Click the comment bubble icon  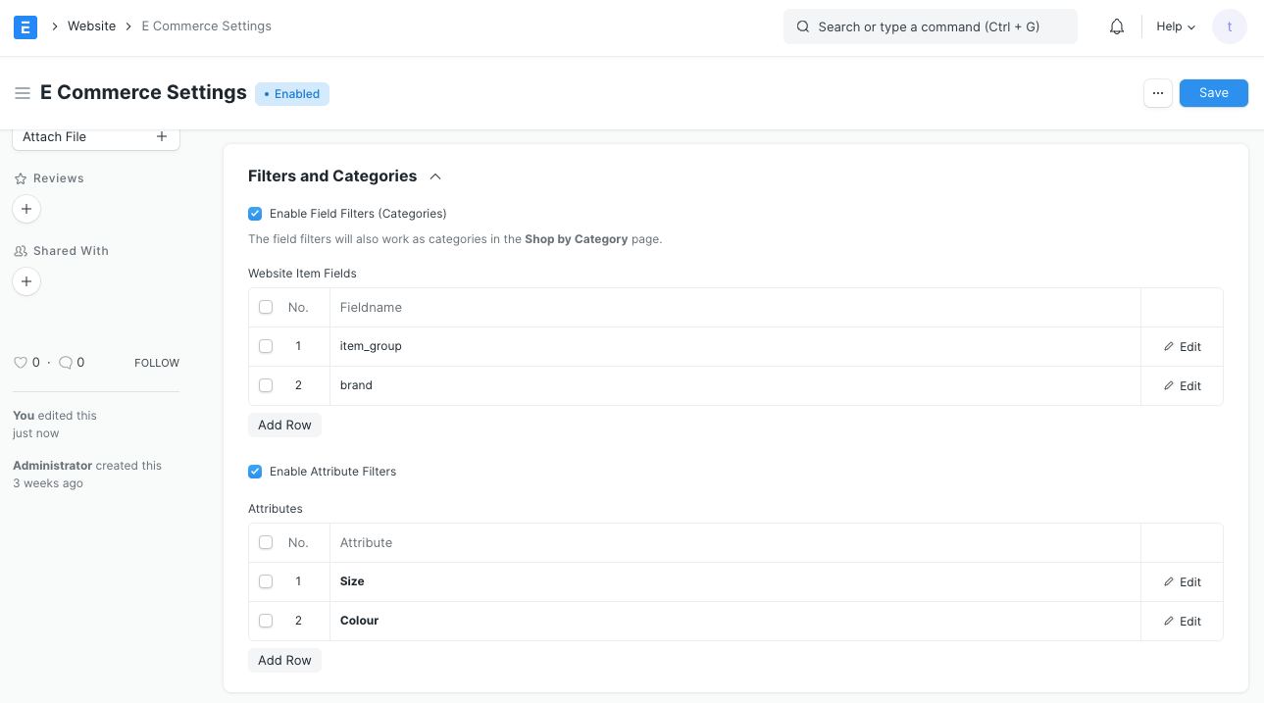click(x=65, y=362)
